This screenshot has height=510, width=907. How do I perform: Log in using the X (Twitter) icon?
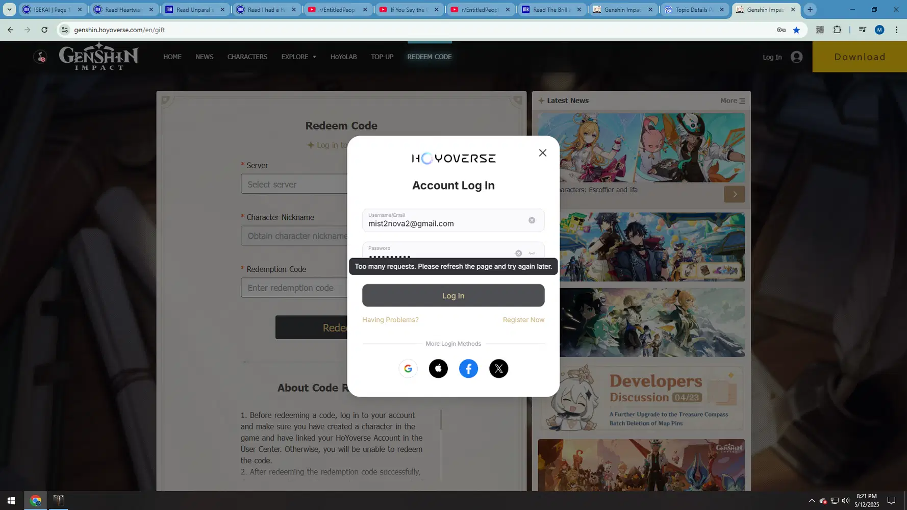pos(498,368)
